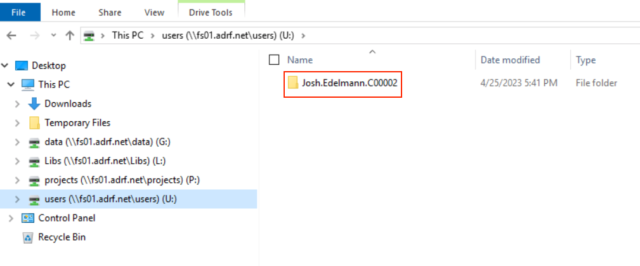Toggle the select-all checkbox beside Name
Viewport: 640px width, 266px height.
tap(274, 60)
